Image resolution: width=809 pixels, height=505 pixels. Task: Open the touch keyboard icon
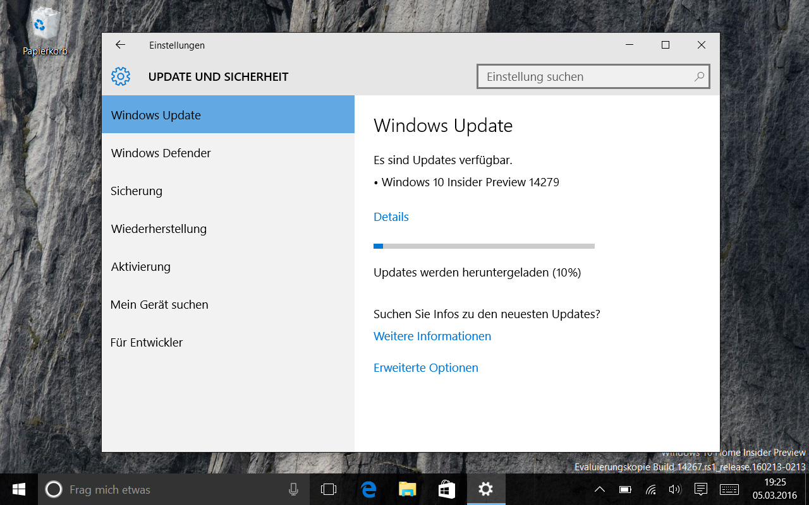point(729,489)
